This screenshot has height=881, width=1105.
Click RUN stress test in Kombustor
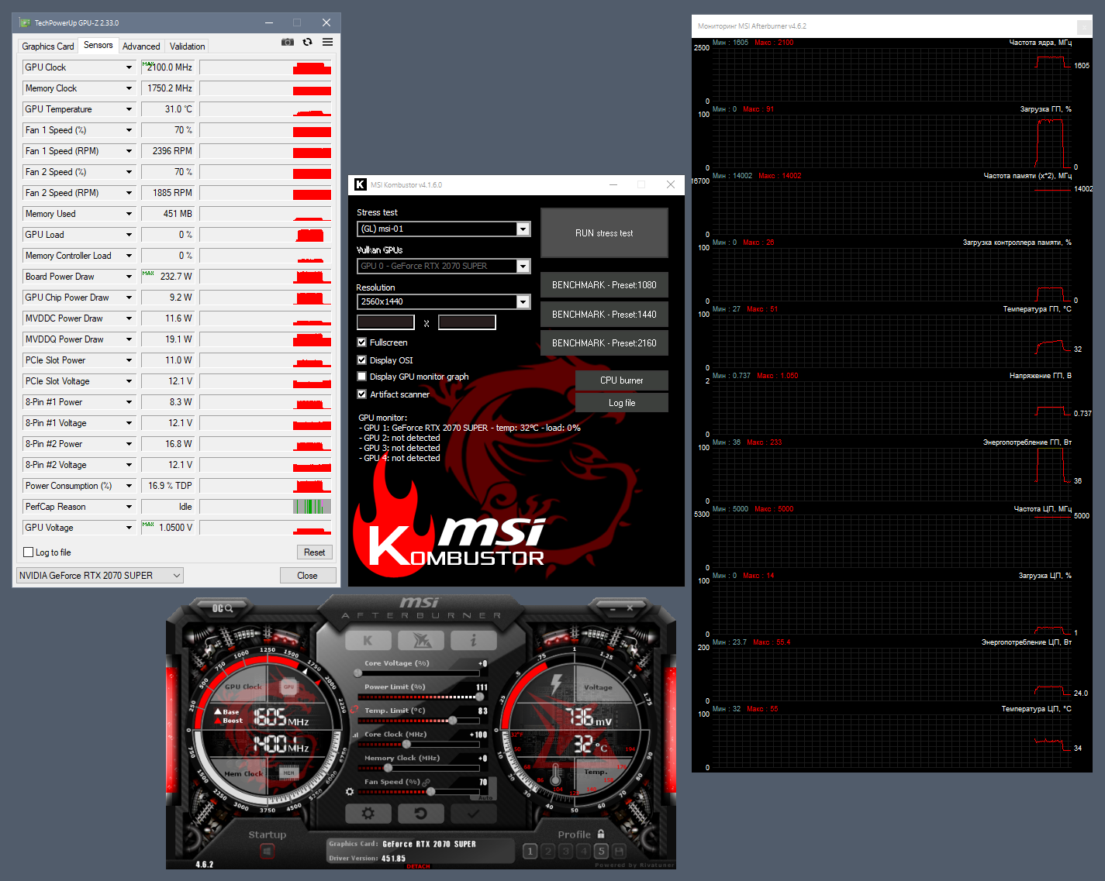(x=604, y=233)
